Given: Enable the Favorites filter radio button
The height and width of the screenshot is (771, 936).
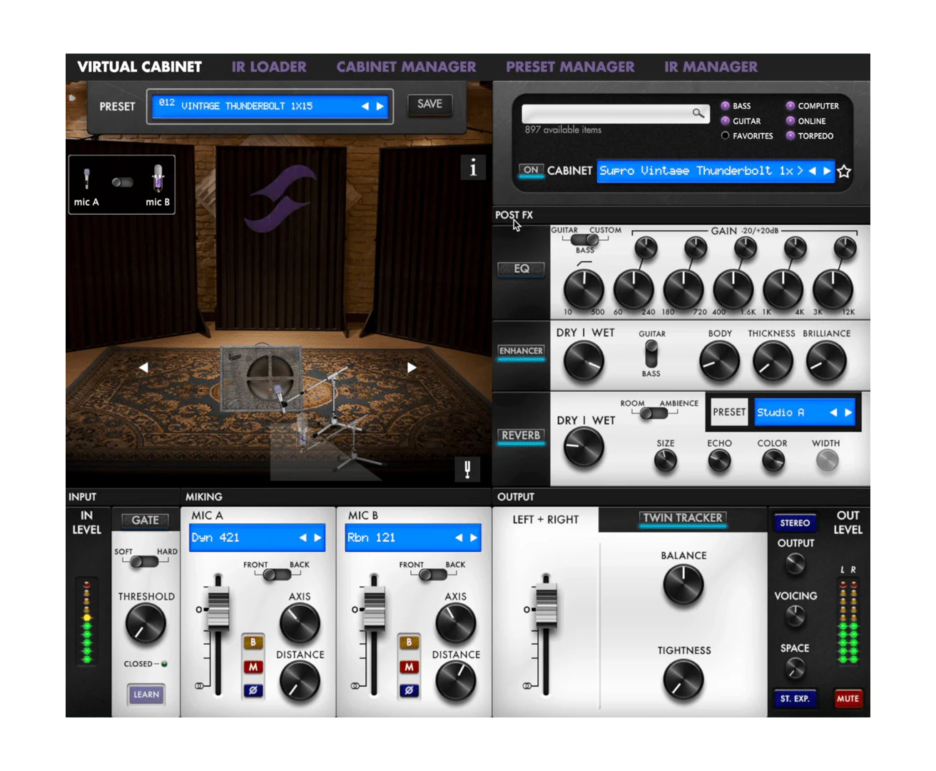Looking at the screenshot, I should click(x=725, y=136).
